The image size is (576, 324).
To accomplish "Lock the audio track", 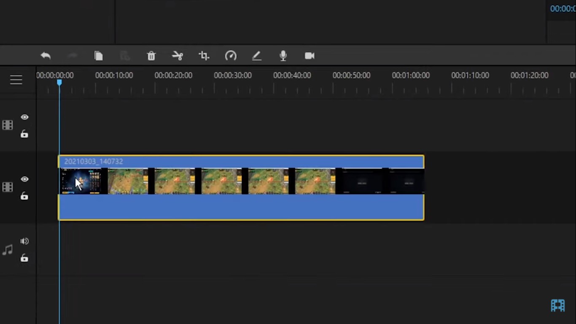I will [x=24, y=258].
